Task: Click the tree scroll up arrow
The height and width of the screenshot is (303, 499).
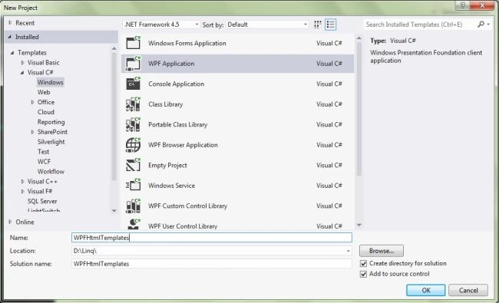Action: coord(114,48)
